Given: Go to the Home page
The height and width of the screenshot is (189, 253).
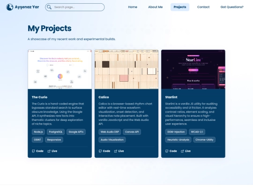Looking at the screenshot, I should 133,7.
